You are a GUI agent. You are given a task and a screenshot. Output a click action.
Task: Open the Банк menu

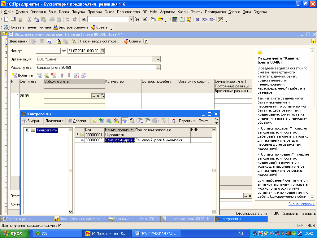[x=53, y=12]
